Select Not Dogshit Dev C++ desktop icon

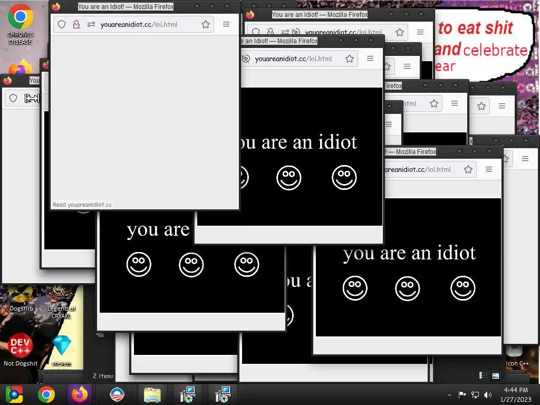click(21, 350)
